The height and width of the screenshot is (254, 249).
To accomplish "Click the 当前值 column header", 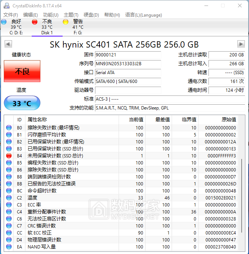I will click(x=132, y=119).
